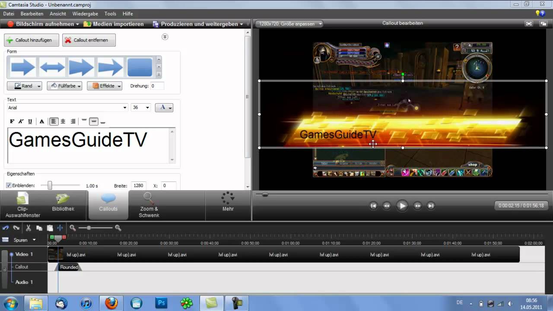Open Firefox from the Windows taskbar
This screenshot has height=311, width=553.
coord(111,303)
